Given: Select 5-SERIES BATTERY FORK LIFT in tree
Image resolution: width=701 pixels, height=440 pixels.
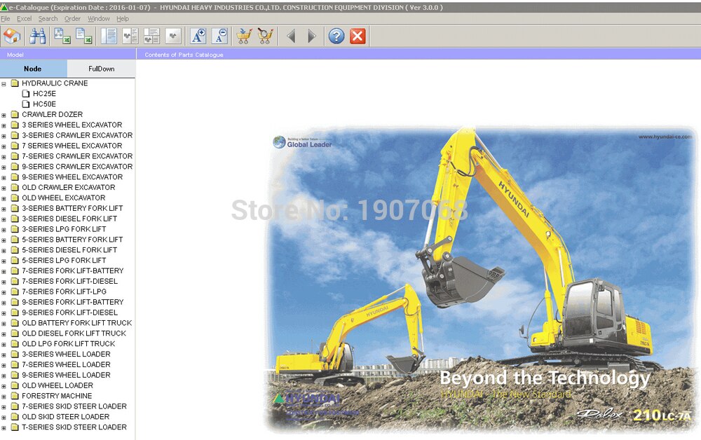Looking at the screenshot, I should pos(72,240).
